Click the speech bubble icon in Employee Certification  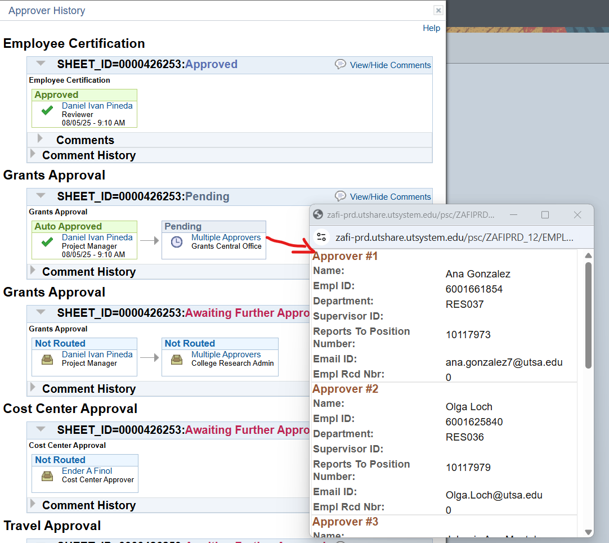(340, 64)
